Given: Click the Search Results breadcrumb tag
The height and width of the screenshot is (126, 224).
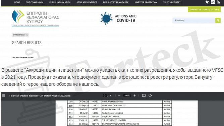Looking at the screenshot, I should pyautogui.click(x=20, y=35).
